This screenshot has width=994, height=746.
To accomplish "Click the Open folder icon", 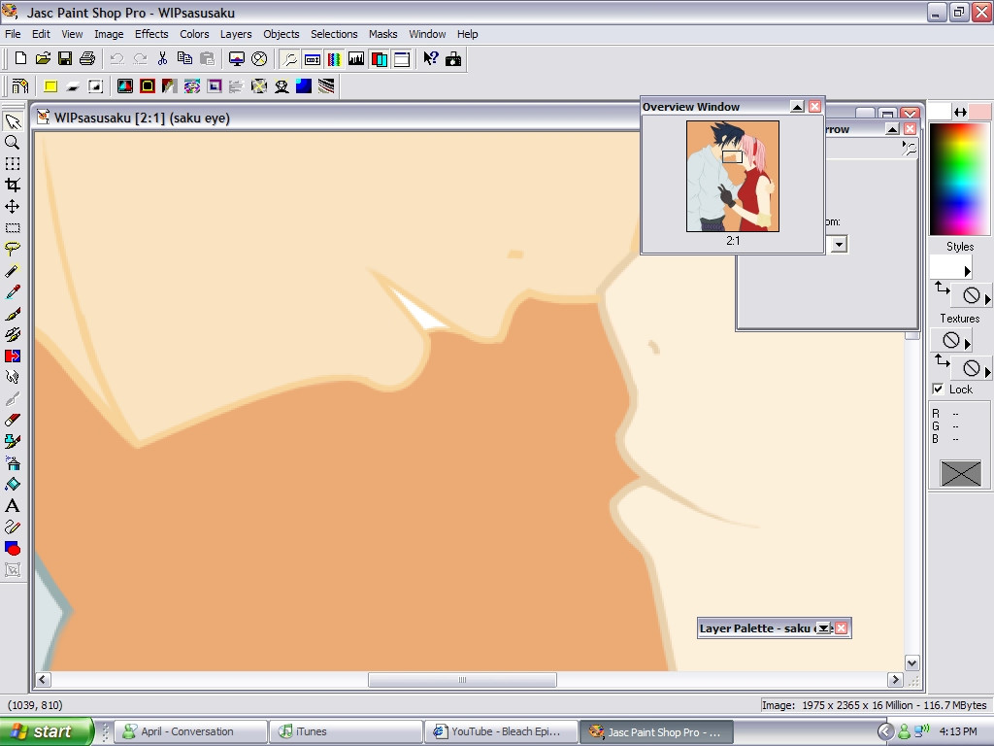I will 43,59.
